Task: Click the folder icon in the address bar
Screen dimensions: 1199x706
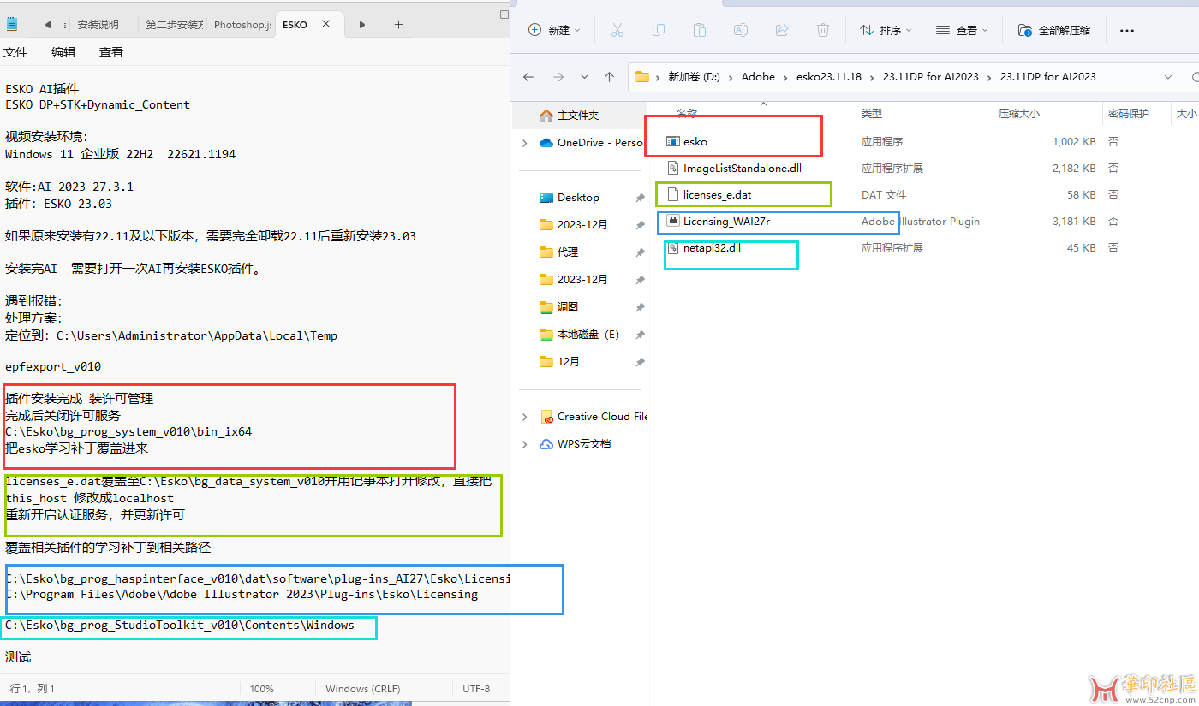Action: click(x=641, y=76)
